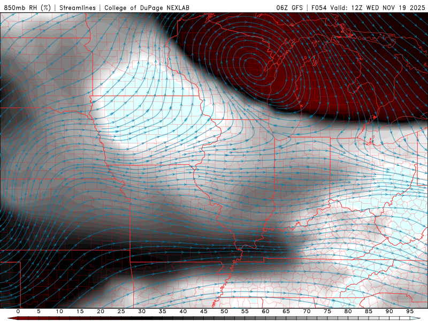Image resolution: width=428 pixels, height=321 pixels.
Task: Click the colorbar label '40'
Action: click(x=183, y=311)
